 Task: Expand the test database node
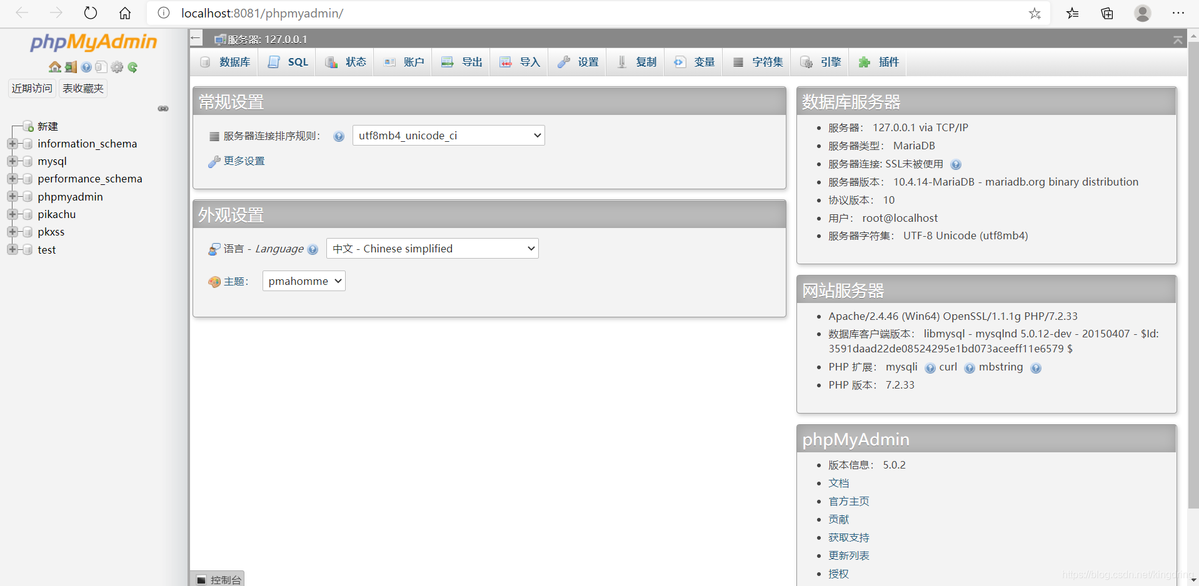[x=12, y=250]
